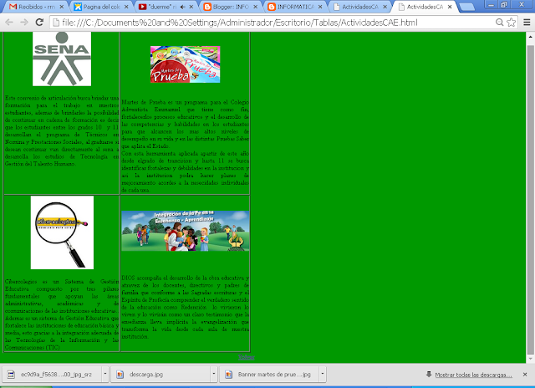Go forward to the next page
Screen dimensions: 535x388
click(x=24, y=23)
